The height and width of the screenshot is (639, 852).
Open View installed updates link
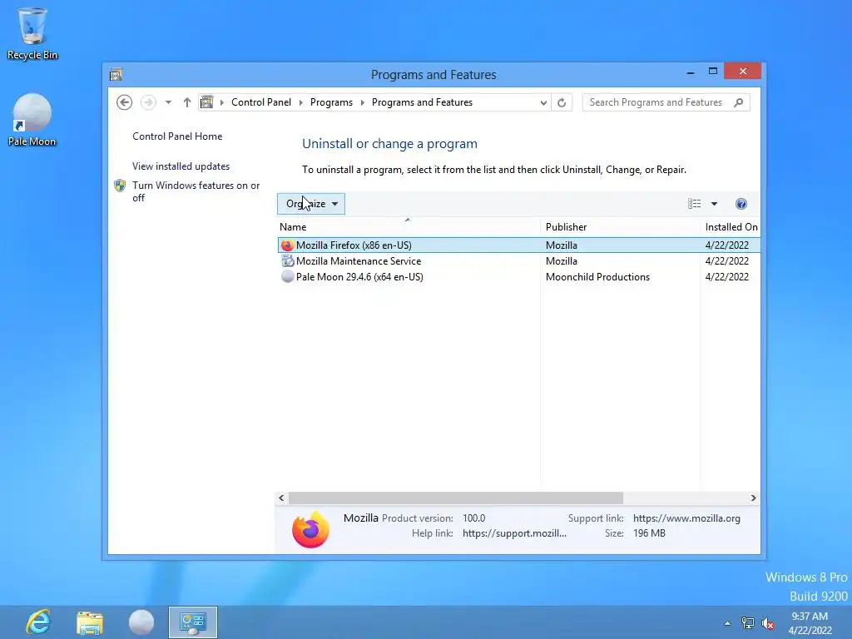pyautogui.click(x=181, y=166)
